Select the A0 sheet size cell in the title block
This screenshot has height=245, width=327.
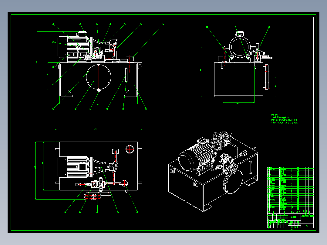click(x=307, y=226)
